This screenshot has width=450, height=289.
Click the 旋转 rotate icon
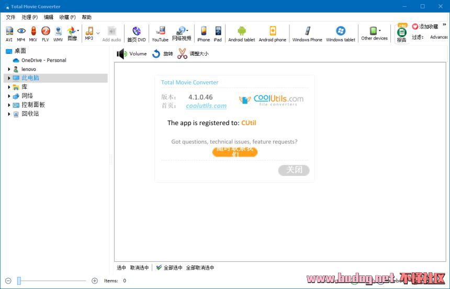[156, 54]
